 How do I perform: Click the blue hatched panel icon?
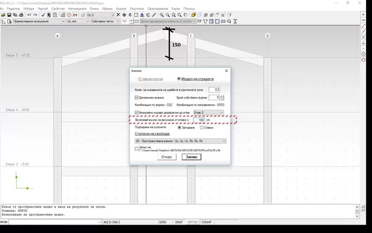pos(211,22)
